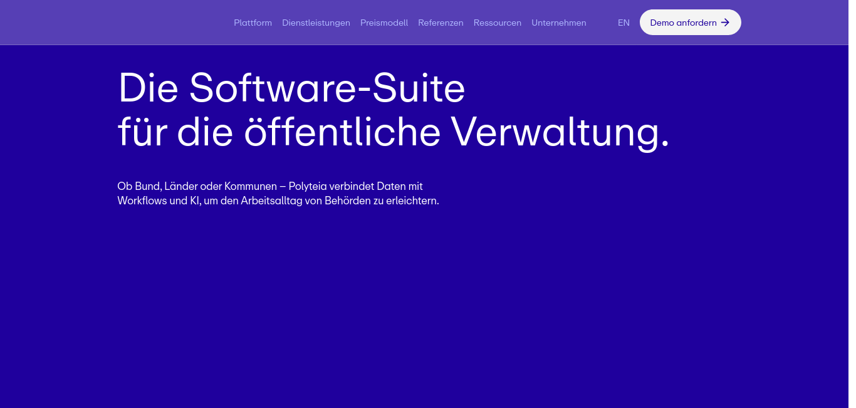Open the Plattform menu
The height and width of the screenshot is (408, 856).
pyautogui.click(x=253, y=23)
